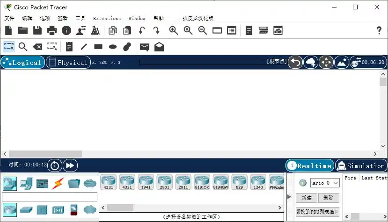Click the 新建 scenario button
The width and height of the screenshot is (388, 222).
click(x=306, y=198)
